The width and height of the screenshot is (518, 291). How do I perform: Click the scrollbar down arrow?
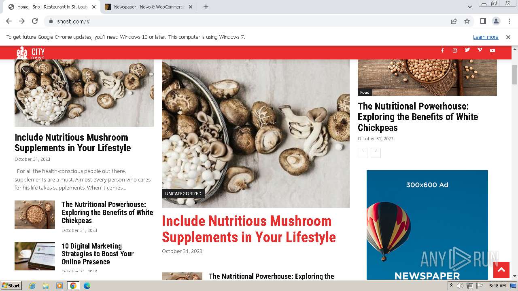click(x=515, y=276)
